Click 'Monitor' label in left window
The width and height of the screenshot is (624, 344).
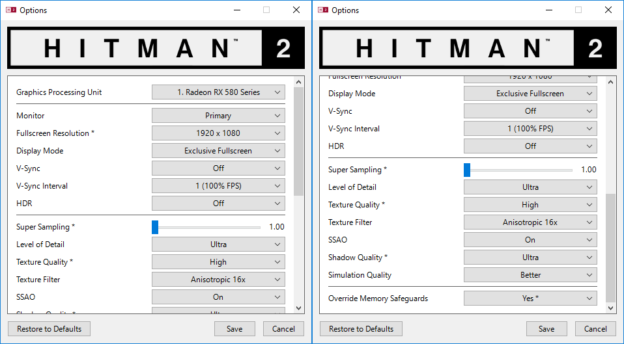[x=30, y=116]
